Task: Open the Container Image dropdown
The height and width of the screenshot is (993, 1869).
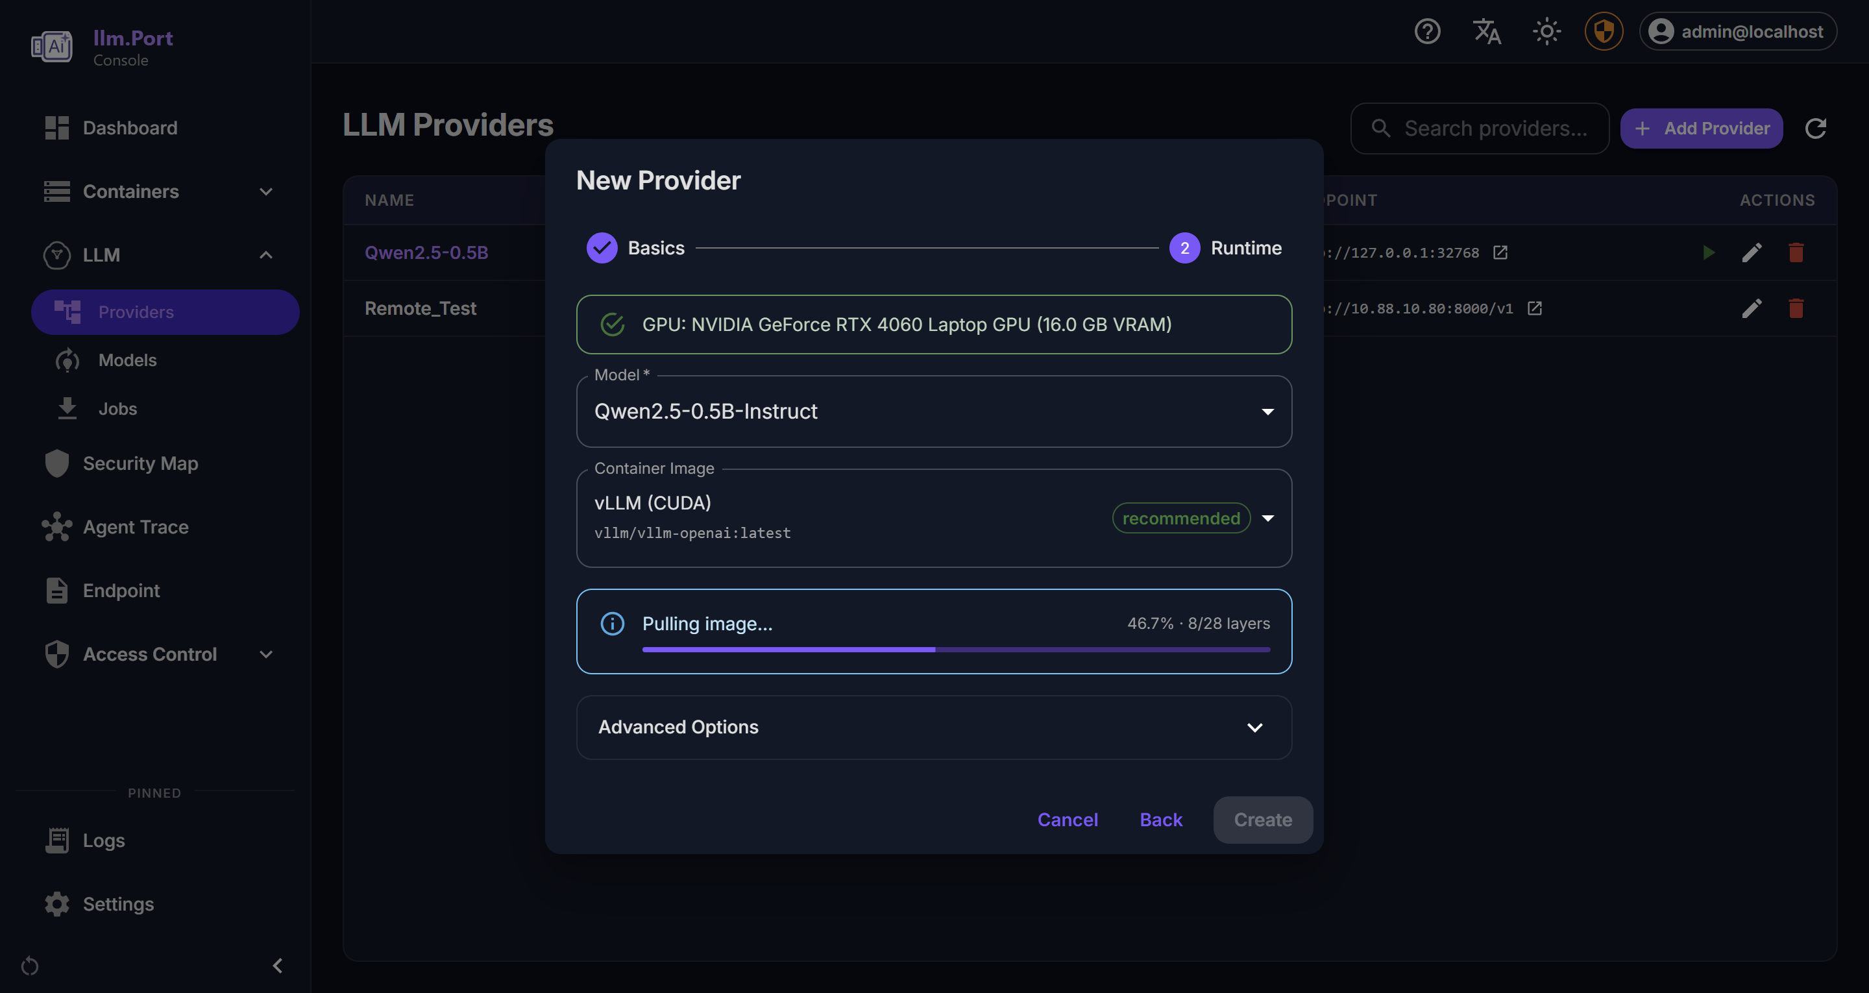Action: (x=934, y=517)
